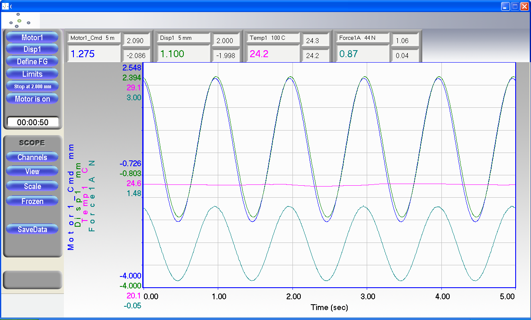
Task: Open the Define FG dialog
Action: (x=32, y=62)
